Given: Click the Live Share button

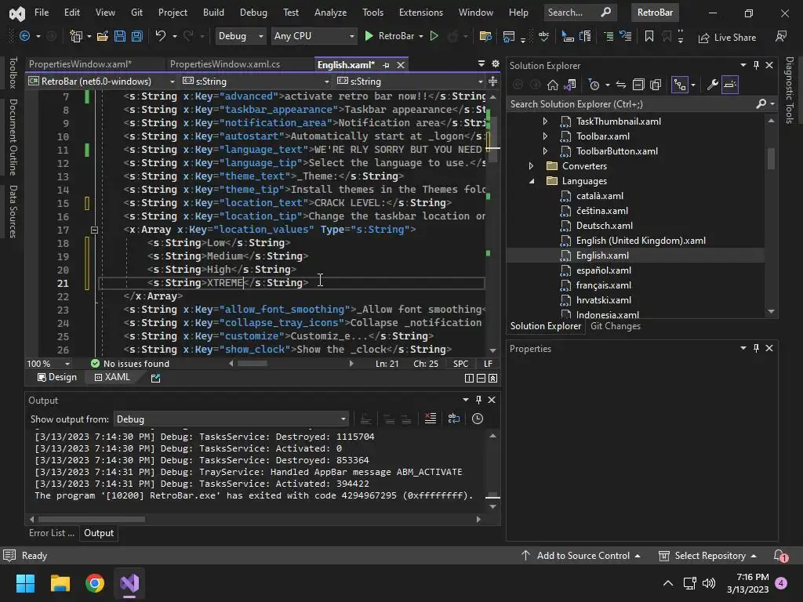Looking at the screenshot, I should (x=727, y=37).
